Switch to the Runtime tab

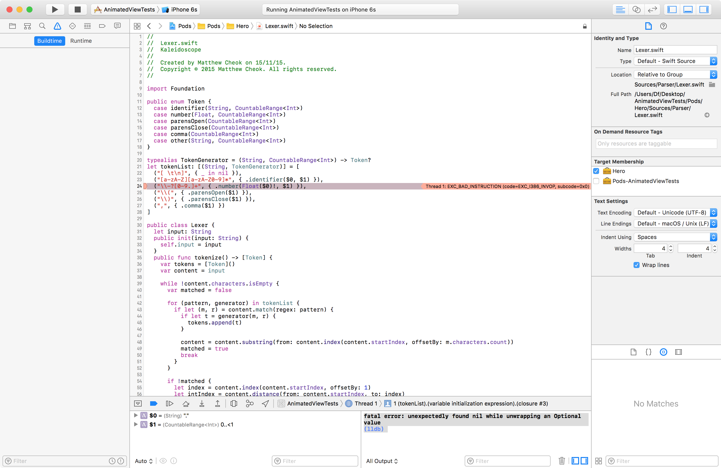(x=81, y=40)
